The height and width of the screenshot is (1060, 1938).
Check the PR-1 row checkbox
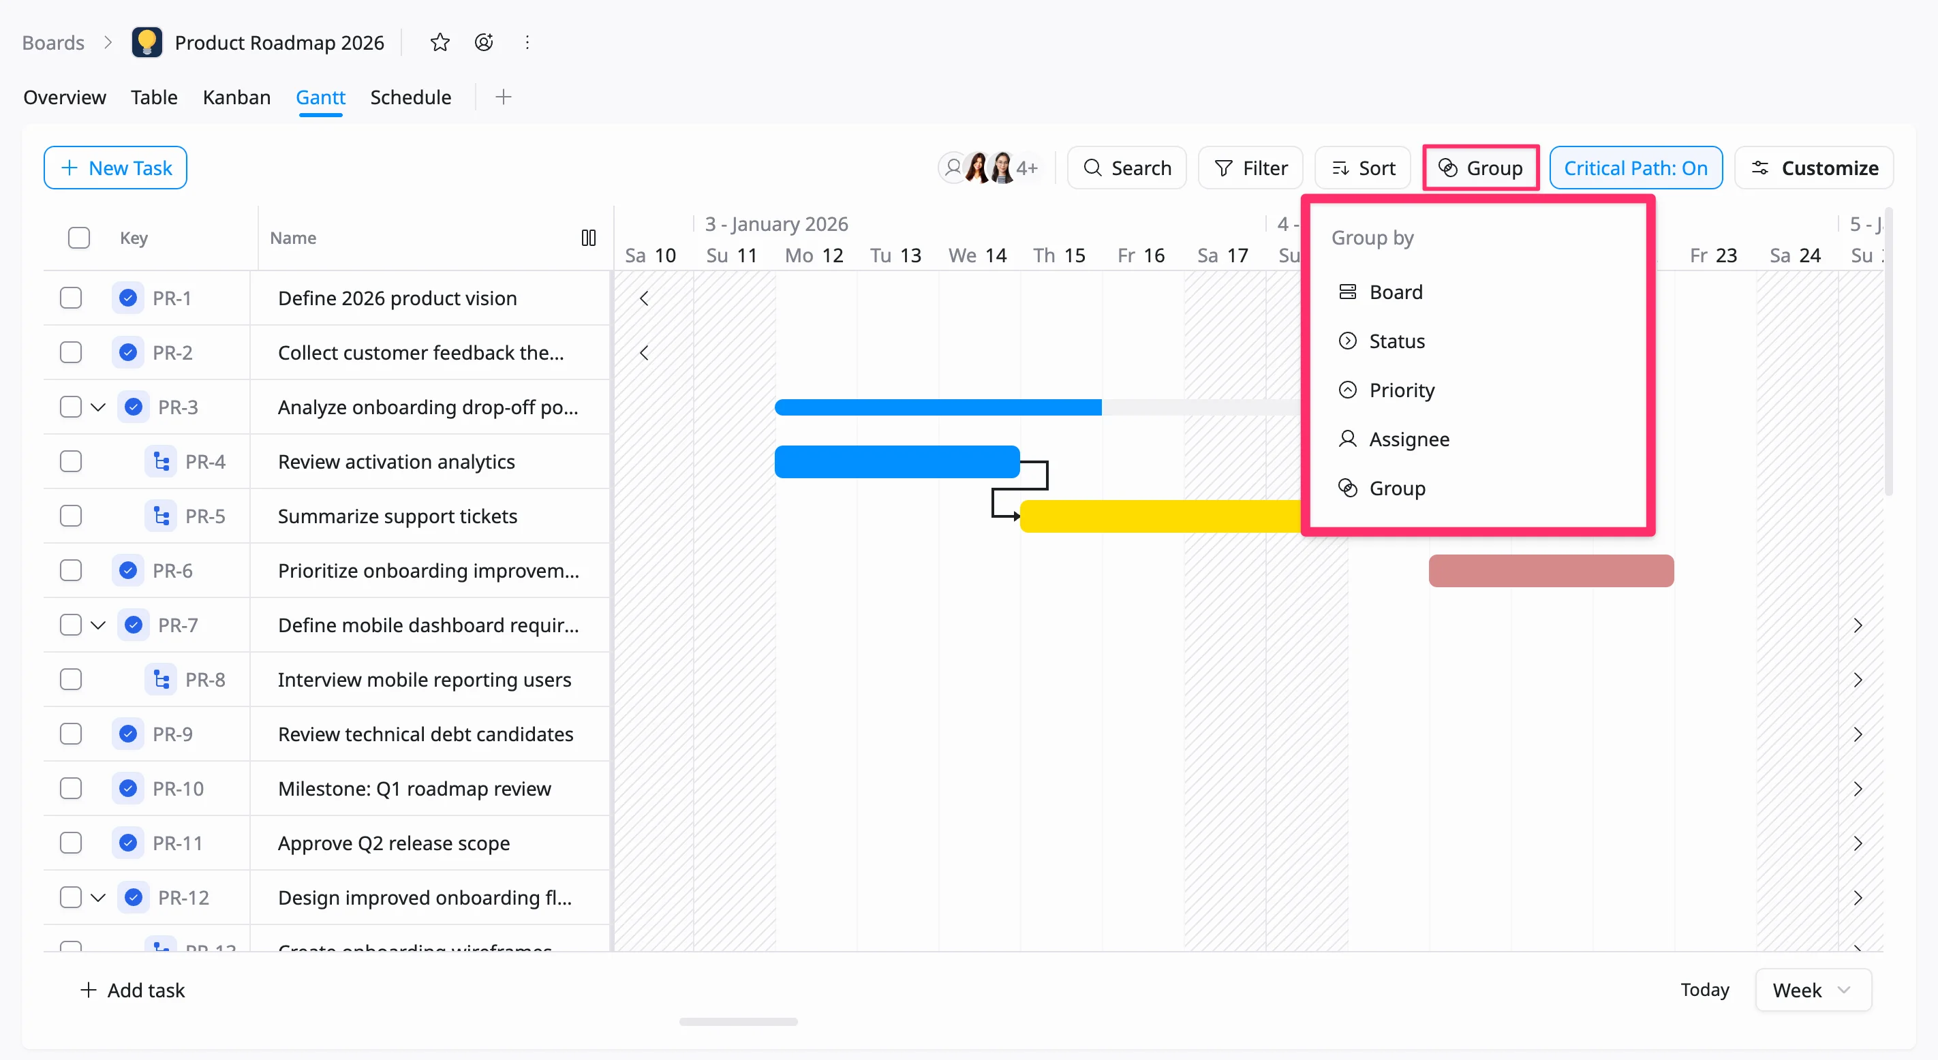click(71, 298)
